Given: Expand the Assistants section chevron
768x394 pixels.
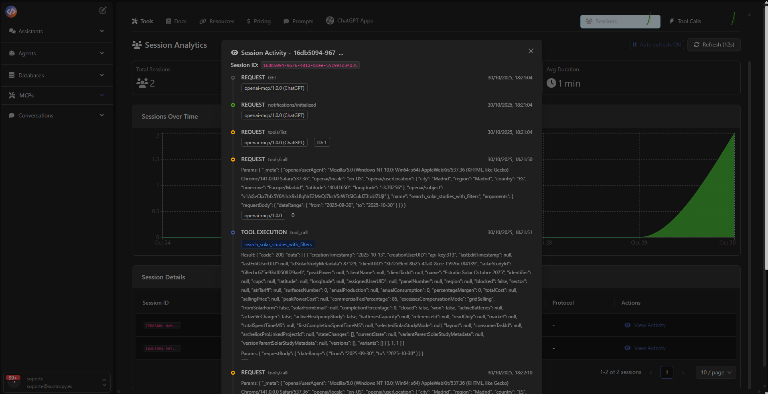Looking at the screenshot, I should [102, 31].
